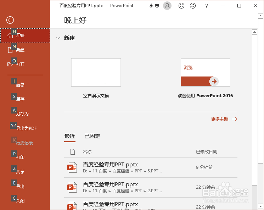
Task: Click the 空白演示文稿 label
Action: [x=96, y=96]
